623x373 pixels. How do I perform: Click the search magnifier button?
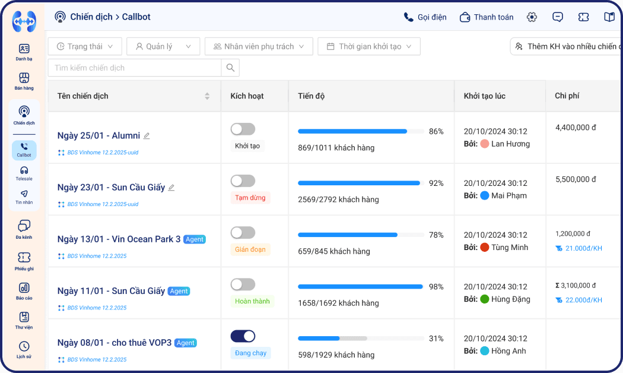230,68
